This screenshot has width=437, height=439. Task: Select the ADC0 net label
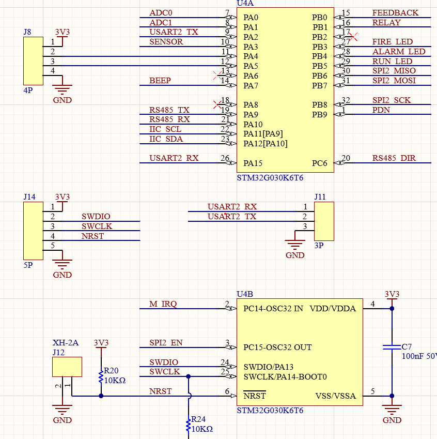click(x=161, y=13)
